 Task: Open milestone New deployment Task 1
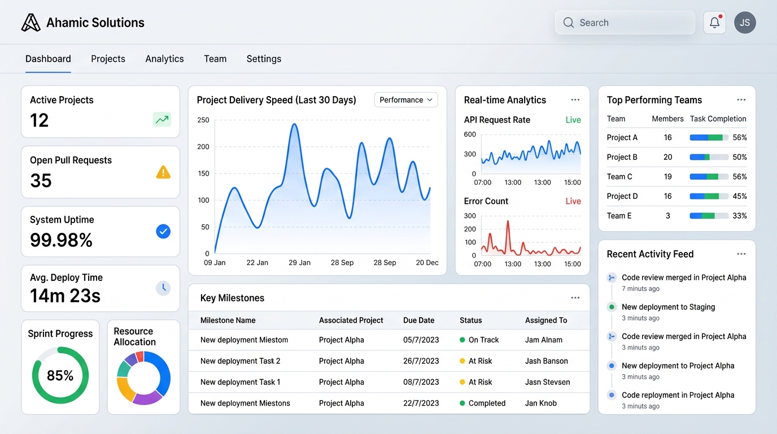pos(241,382)
